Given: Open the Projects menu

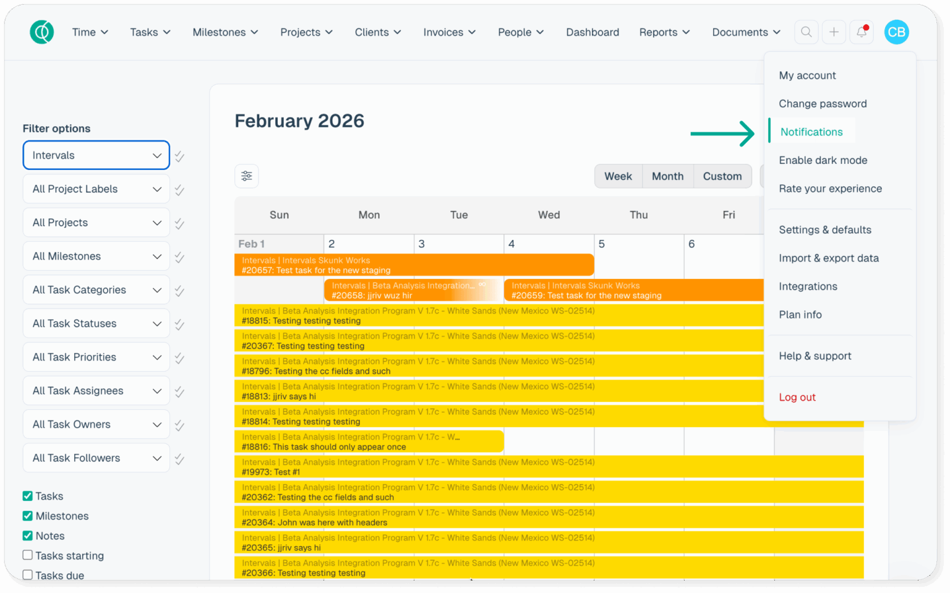Looking at the screenshot, I should coord(306,32).
